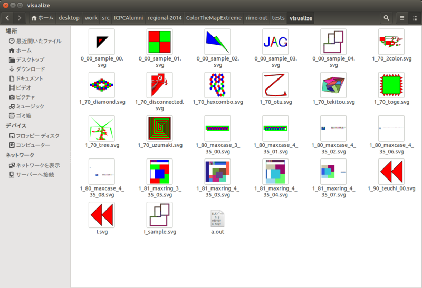Viewport: 422px width, 288px height.
Task: Jump to the regional-2014 breadcrumb
Action: pyautogui.click(x=165, y=18)
